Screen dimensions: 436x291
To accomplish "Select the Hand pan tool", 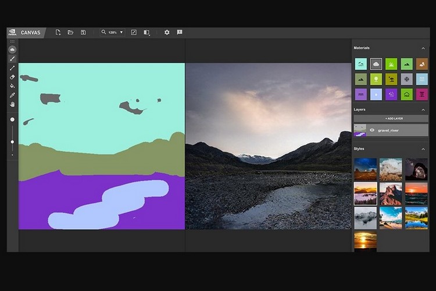I will pos(12,104).
